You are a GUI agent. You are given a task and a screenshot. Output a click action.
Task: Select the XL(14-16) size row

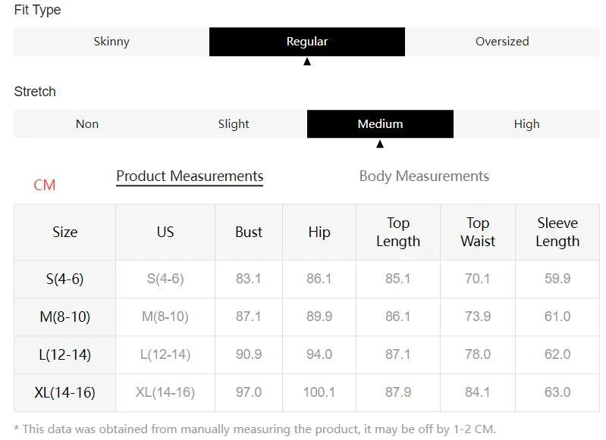pyautogui.click(x=307, y=392)
